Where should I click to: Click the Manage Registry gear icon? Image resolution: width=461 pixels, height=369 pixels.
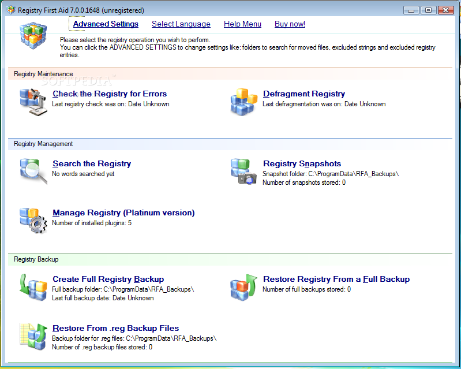pyautogui.click(x=33, y=221)
